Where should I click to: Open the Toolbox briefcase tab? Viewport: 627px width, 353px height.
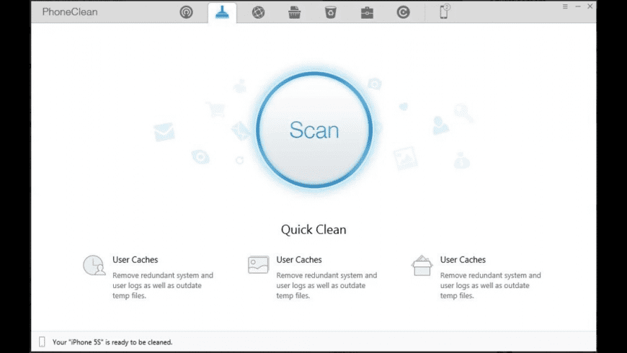[367, 13]
